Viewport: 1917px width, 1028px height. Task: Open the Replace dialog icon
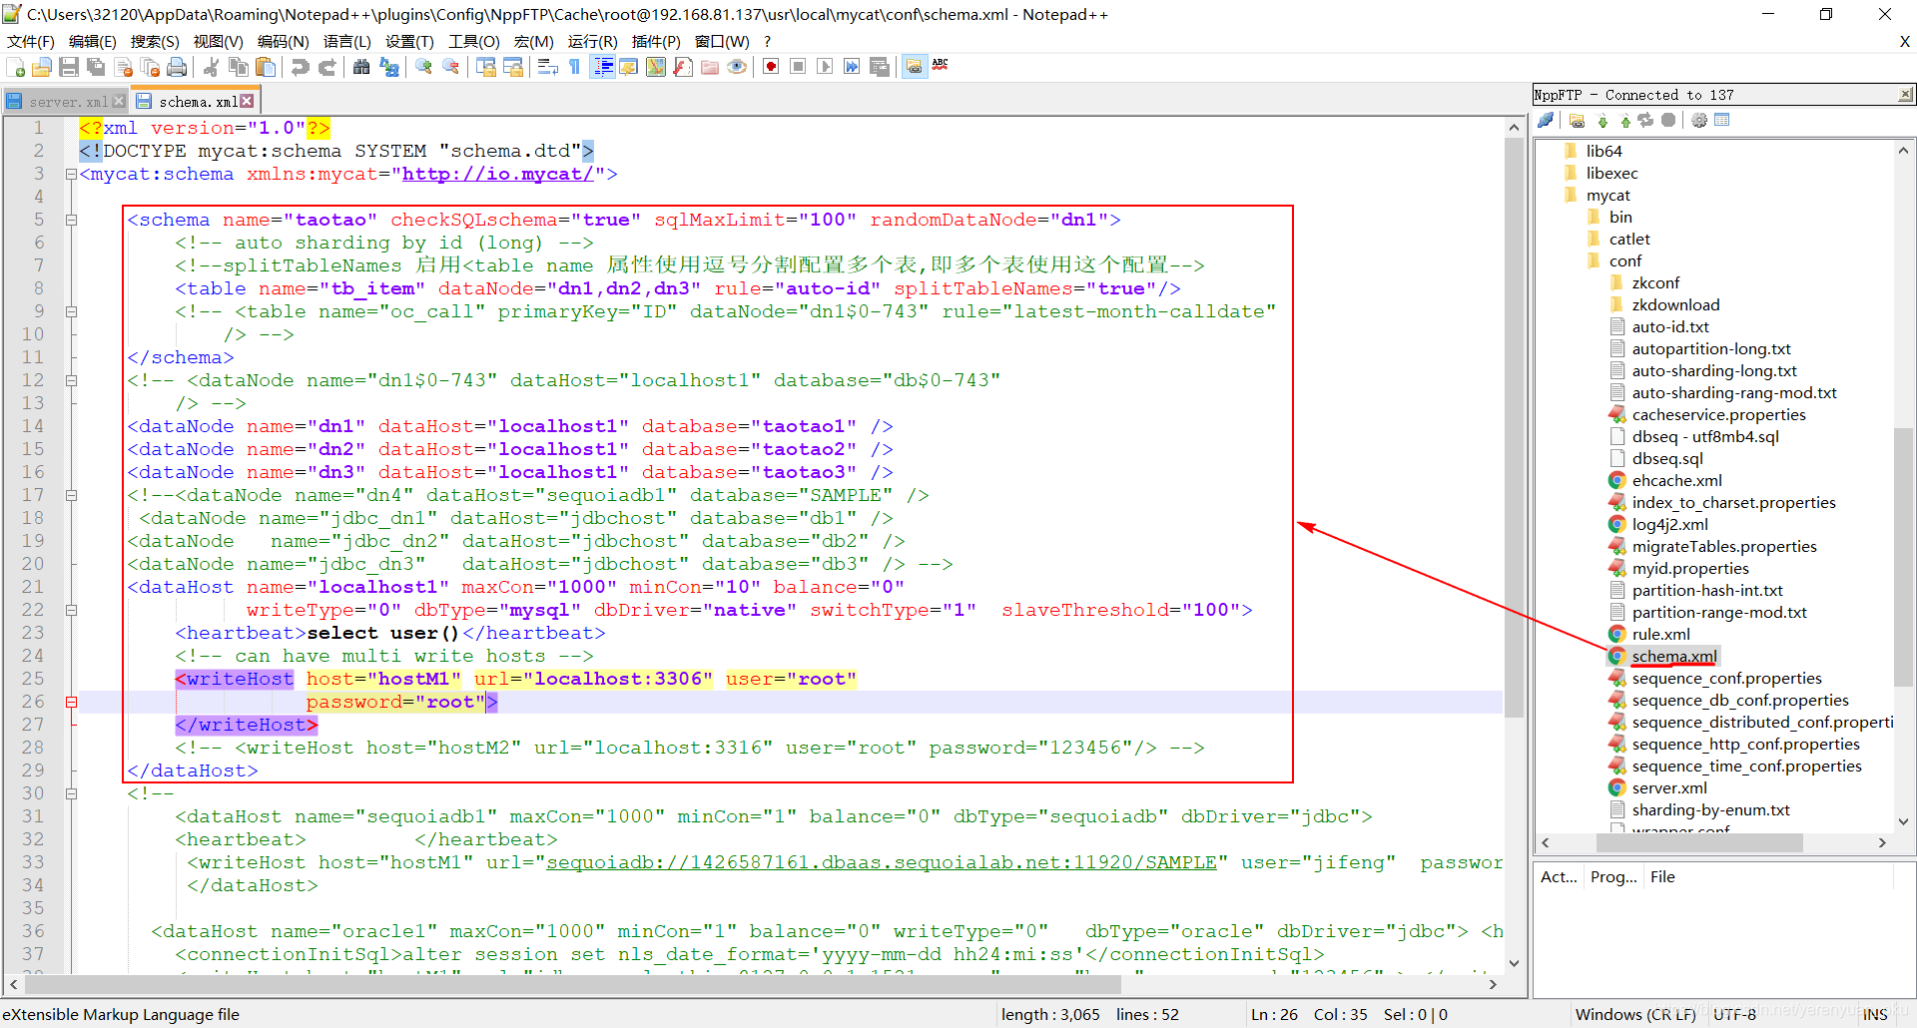389,67
